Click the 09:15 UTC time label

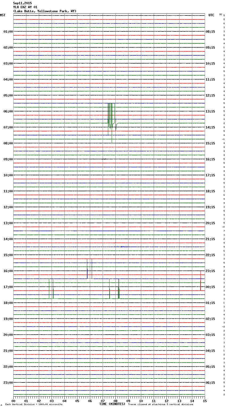[210, 47]
